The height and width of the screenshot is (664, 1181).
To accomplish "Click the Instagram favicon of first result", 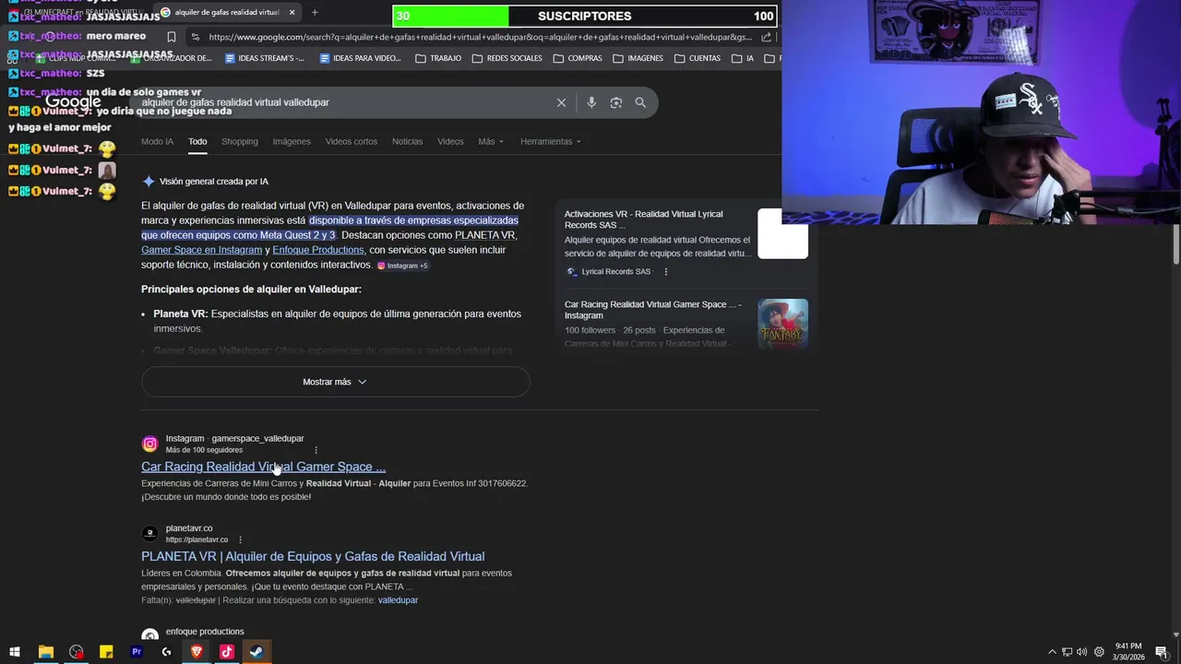I will click(149, 444).
